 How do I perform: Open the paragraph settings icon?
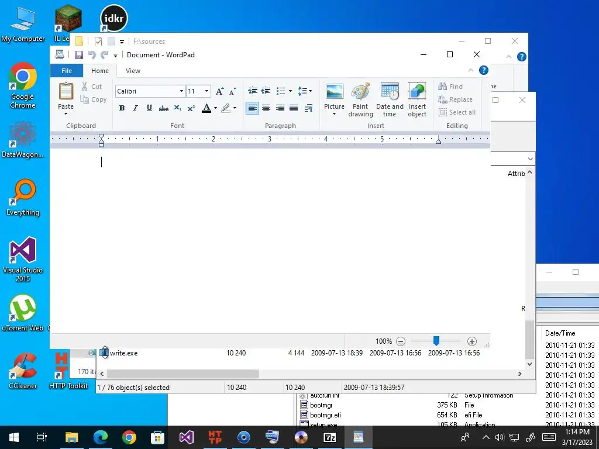[309, 108]
